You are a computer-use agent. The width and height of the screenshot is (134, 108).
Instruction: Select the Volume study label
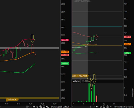pyautogui.click(x=76, y=81)
